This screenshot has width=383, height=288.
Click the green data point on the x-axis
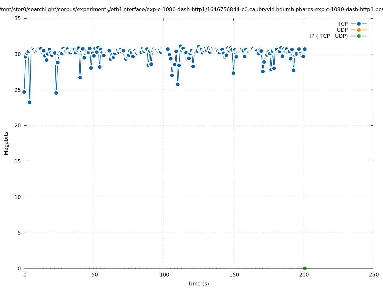point(305,268)
